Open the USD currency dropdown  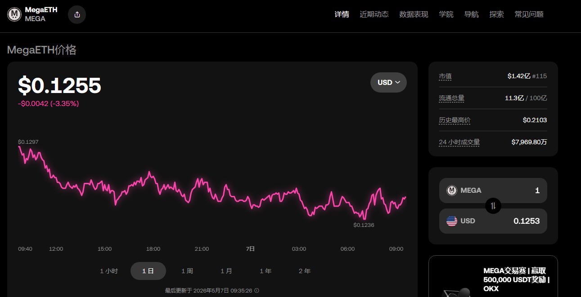tap(388, 82)
